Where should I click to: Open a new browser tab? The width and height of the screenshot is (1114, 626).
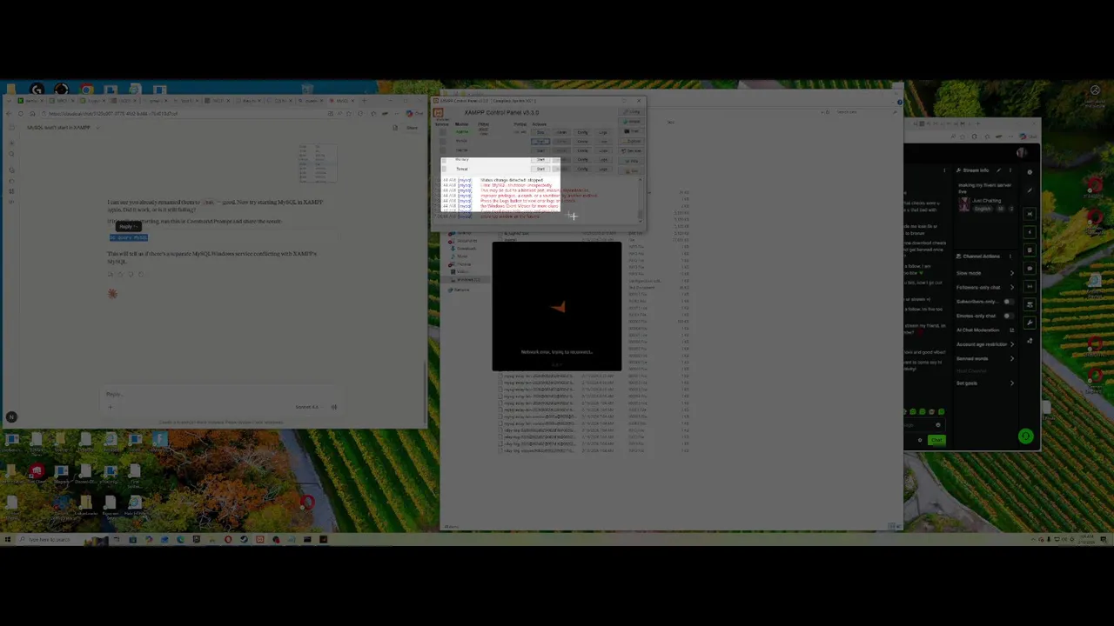[364, 101]
